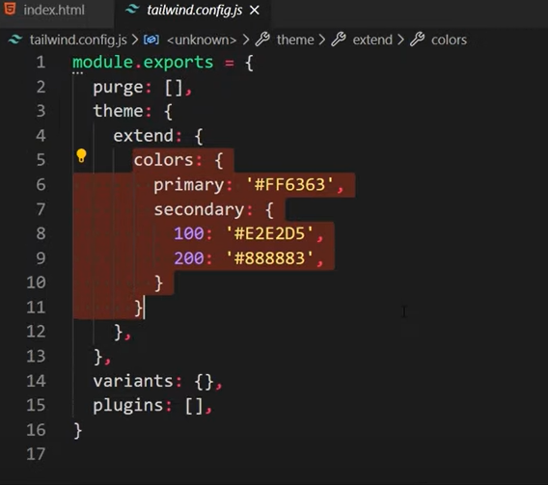The height and width of the screenshot is (485, 548).
Task: Open the extend breadcrumb segment
Action: (x=372, y=40)
